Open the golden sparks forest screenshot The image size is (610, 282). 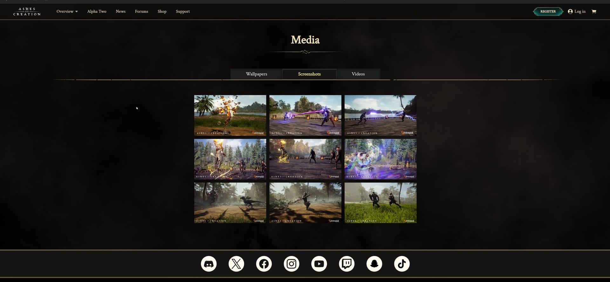tap(230, 159)
